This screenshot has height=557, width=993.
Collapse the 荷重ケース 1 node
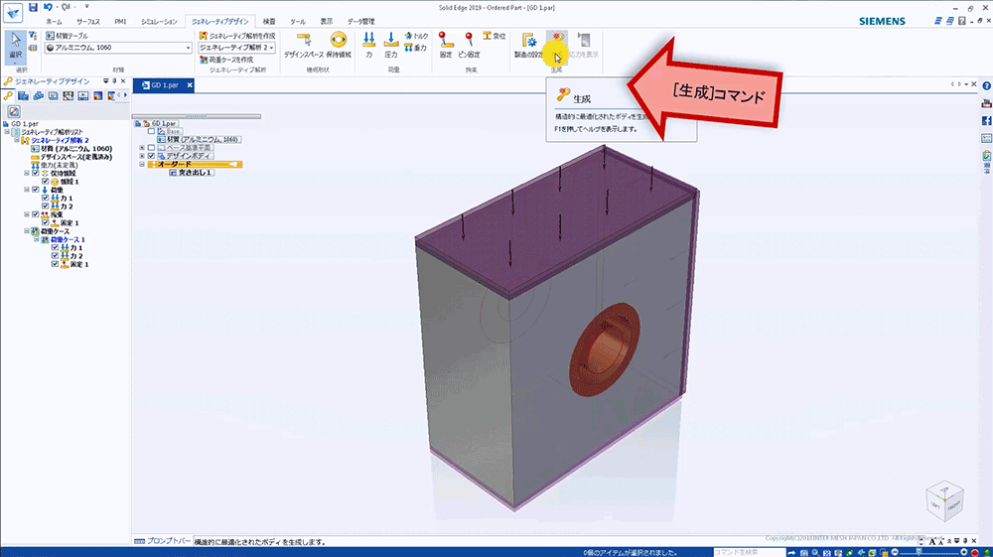tap(36, 239)
